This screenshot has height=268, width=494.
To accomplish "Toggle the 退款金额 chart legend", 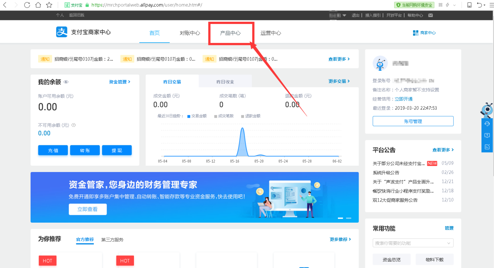I will [251, 116].
